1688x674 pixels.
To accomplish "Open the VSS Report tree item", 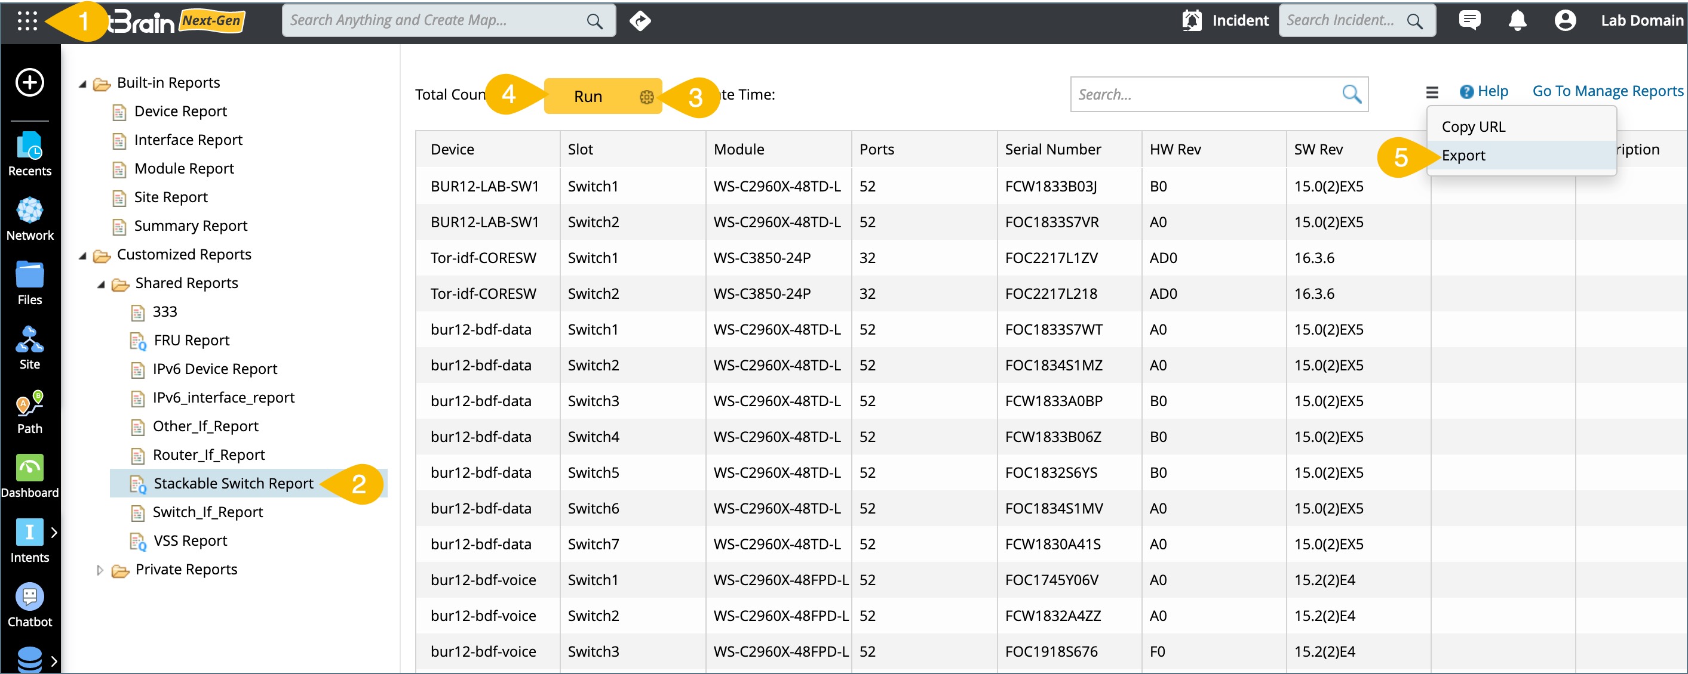I will tap(190, 541).
